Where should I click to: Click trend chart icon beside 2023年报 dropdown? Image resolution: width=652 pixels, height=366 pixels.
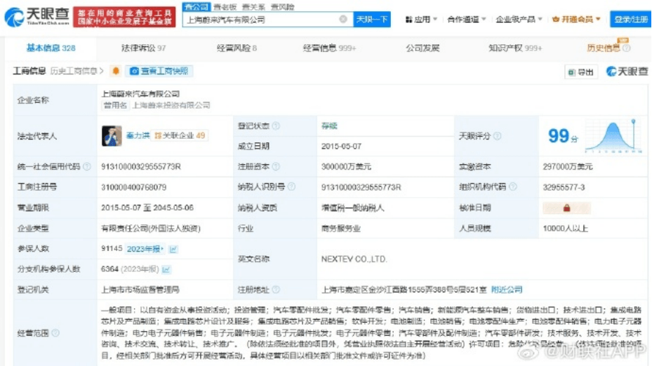click(173, 249)
